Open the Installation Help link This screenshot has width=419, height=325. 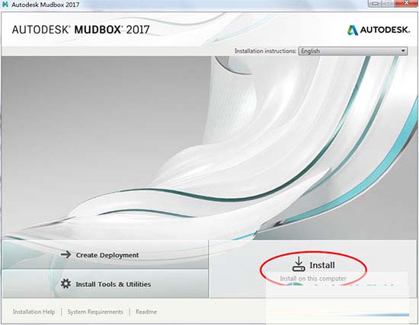[x=34, y=311]
